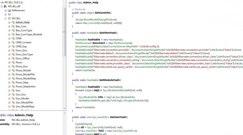The image size is (243, 135).
Task: Click the Flows_Step class icon
Action: 13,82
